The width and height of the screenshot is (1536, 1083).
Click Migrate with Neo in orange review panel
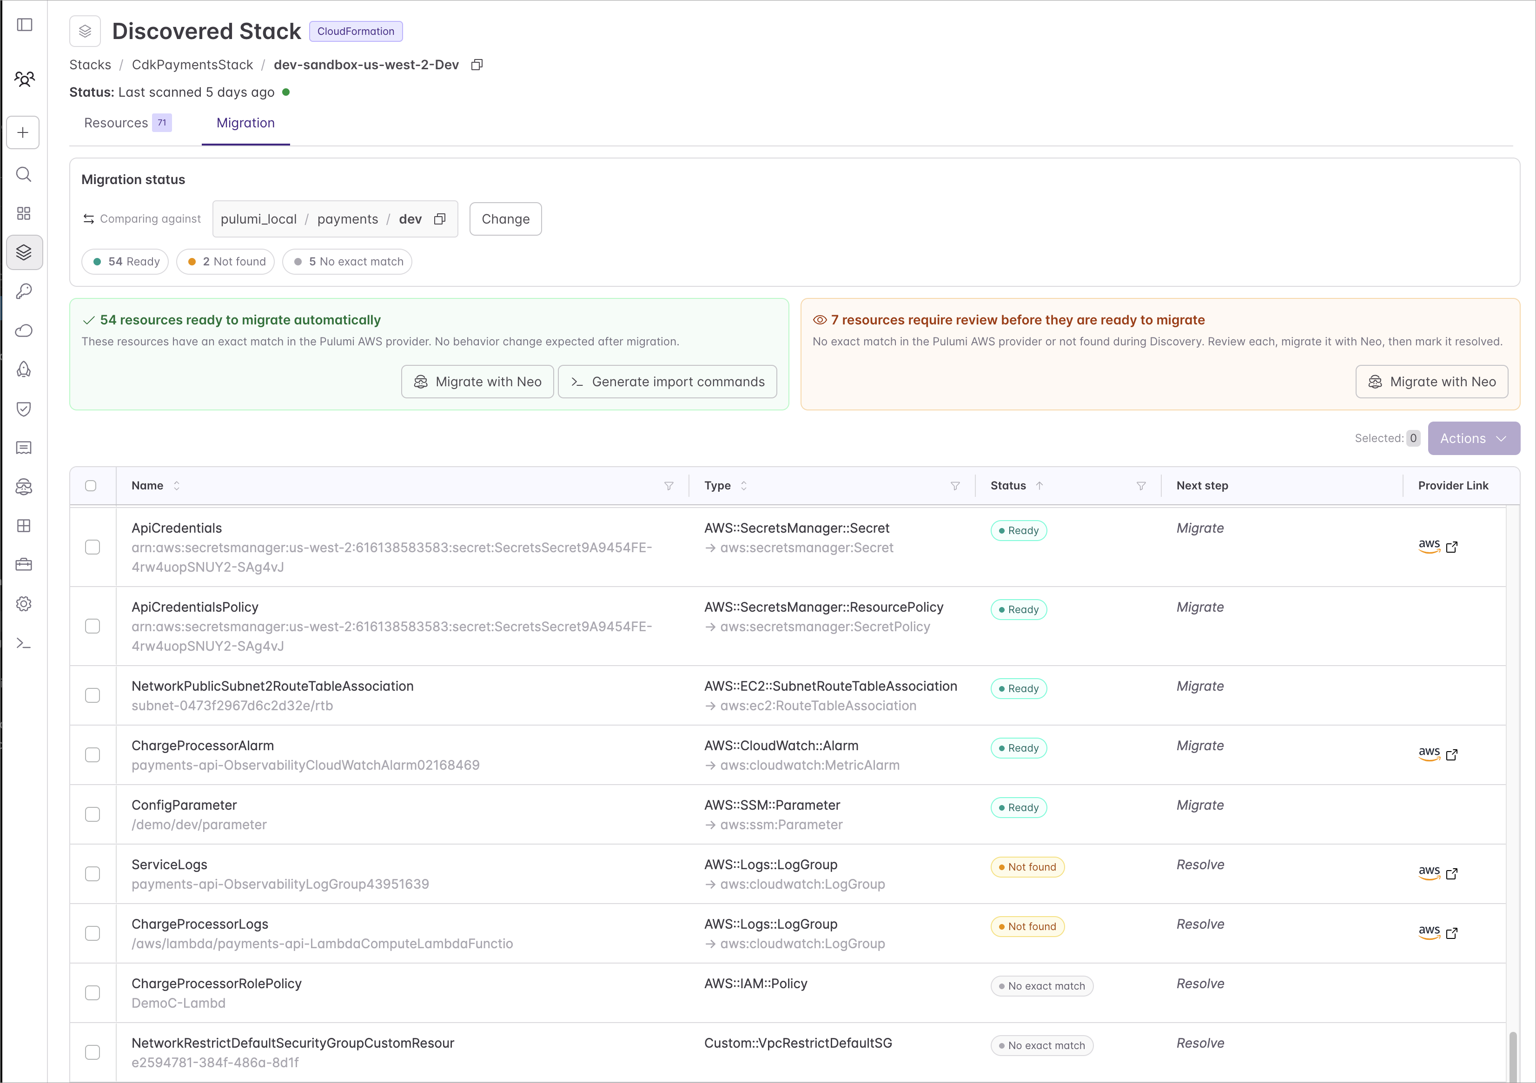[1432, 381]
